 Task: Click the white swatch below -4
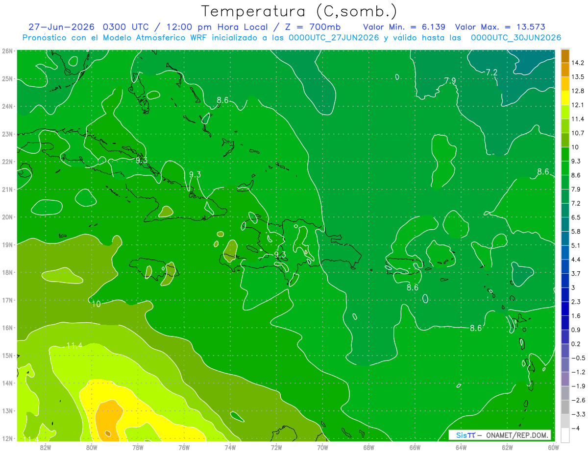point(565,435)
